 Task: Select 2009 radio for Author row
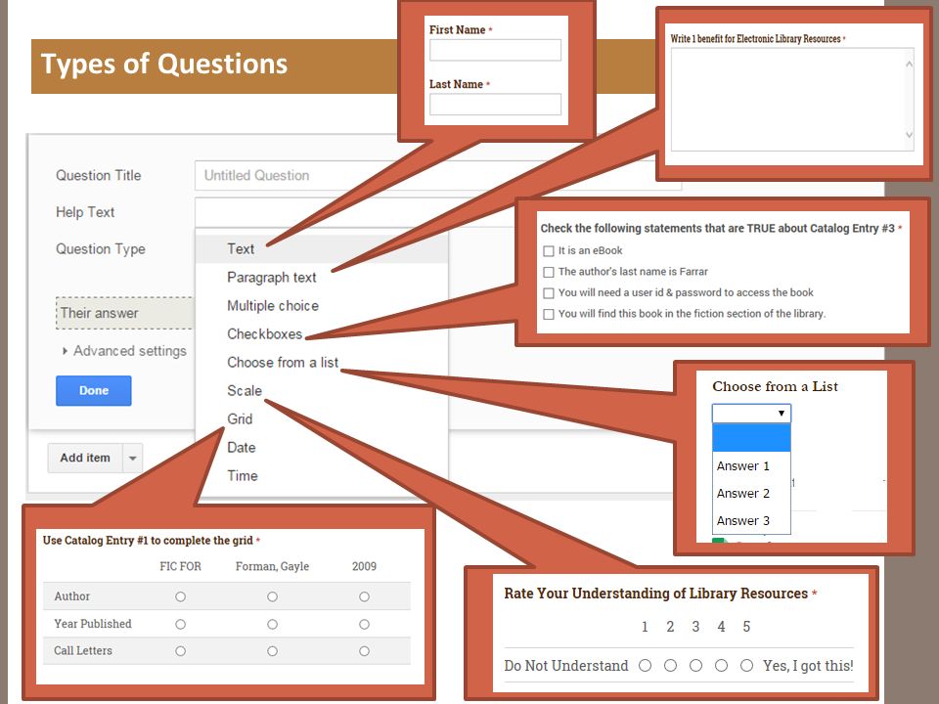click(364, 596)
